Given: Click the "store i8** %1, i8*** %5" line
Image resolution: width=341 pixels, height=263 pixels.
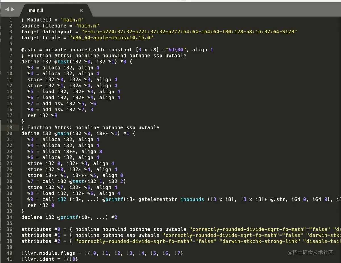Looking at the screenshot, I should [x=75, y=175].
